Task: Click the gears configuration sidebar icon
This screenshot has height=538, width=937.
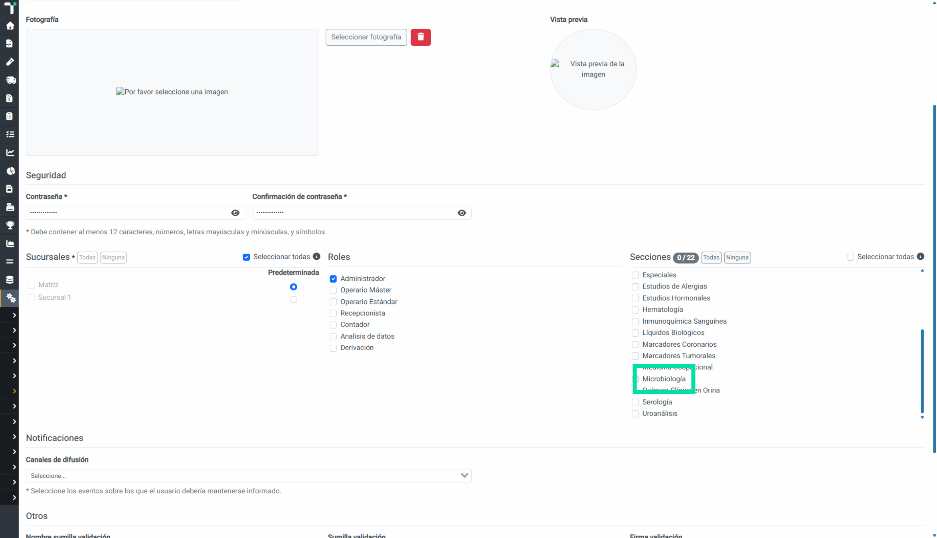Action: tap(10, 298)
